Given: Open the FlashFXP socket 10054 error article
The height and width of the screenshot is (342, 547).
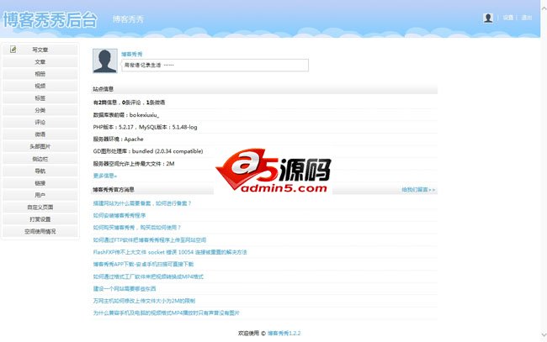Looking at the screenshot, I should [170, 252].
